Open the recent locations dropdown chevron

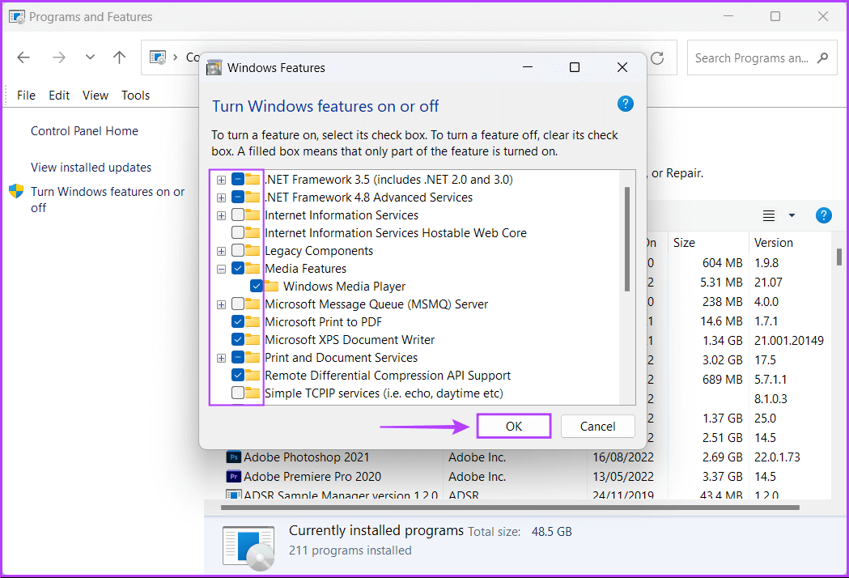(x=90, y=57)
